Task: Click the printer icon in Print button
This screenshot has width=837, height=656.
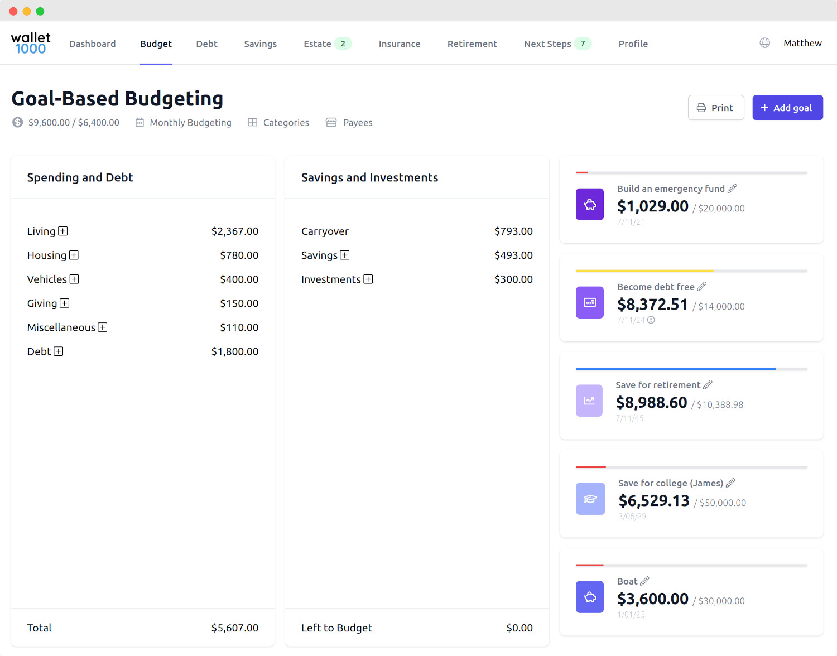Action: [701, 108]
